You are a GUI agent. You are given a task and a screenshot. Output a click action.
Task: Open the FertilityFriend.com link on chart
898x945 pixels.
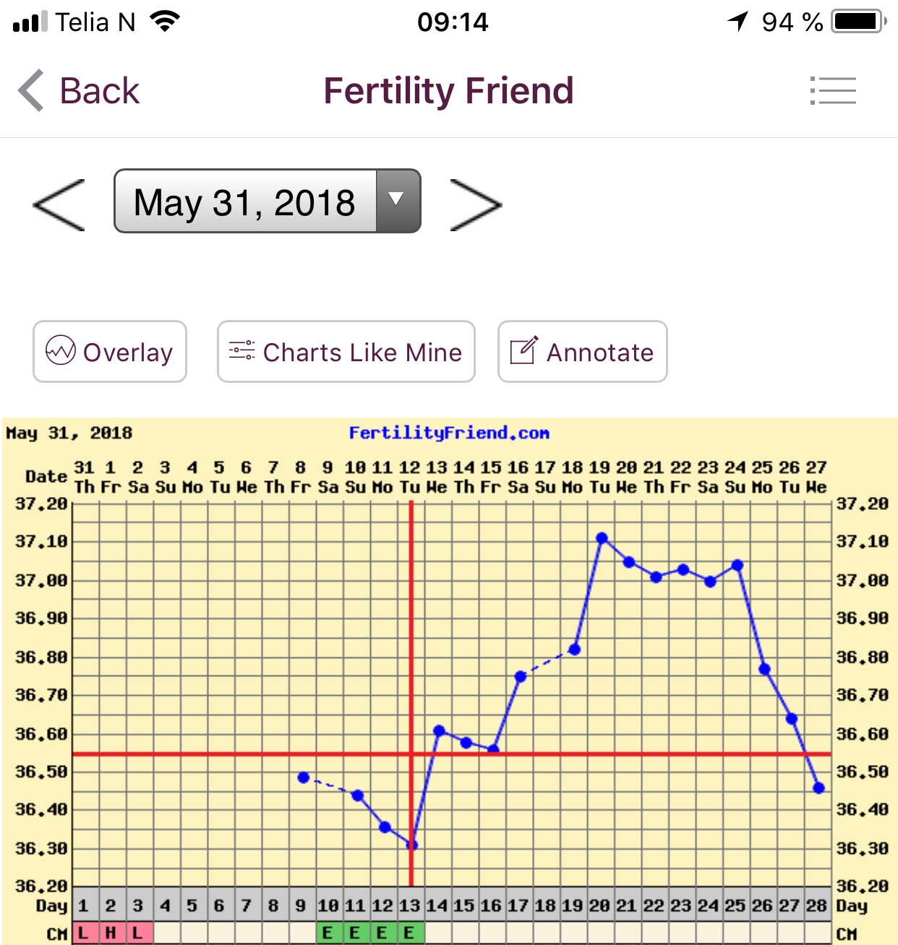click(449, 433)
